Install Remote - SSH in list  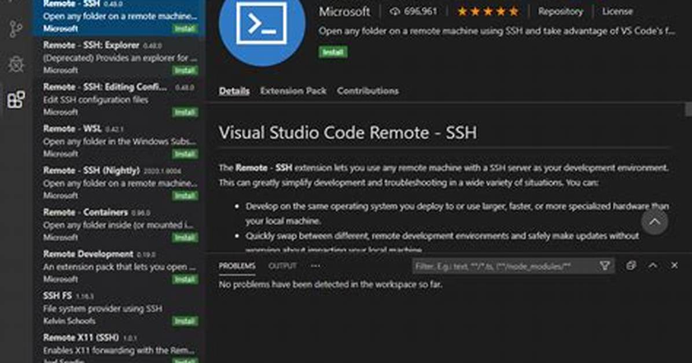point(185,29)
